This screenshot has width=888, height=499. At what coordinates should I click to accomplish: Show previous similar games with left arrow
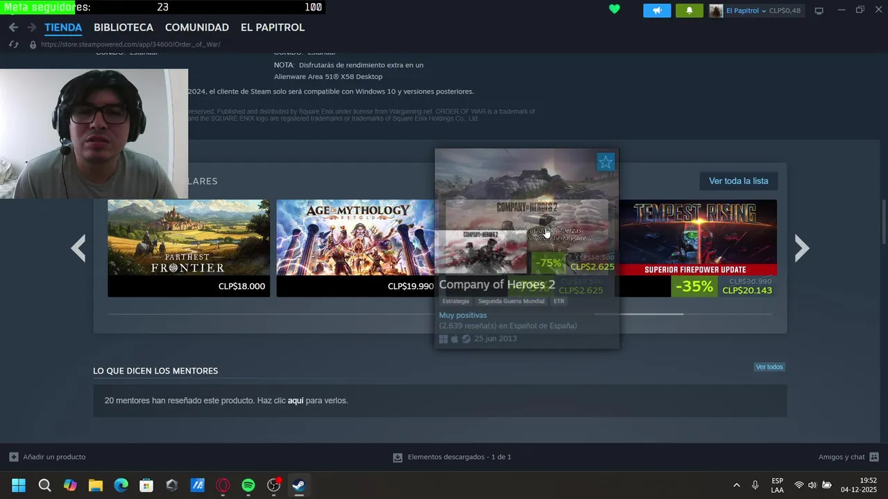(x=78, y=248)
